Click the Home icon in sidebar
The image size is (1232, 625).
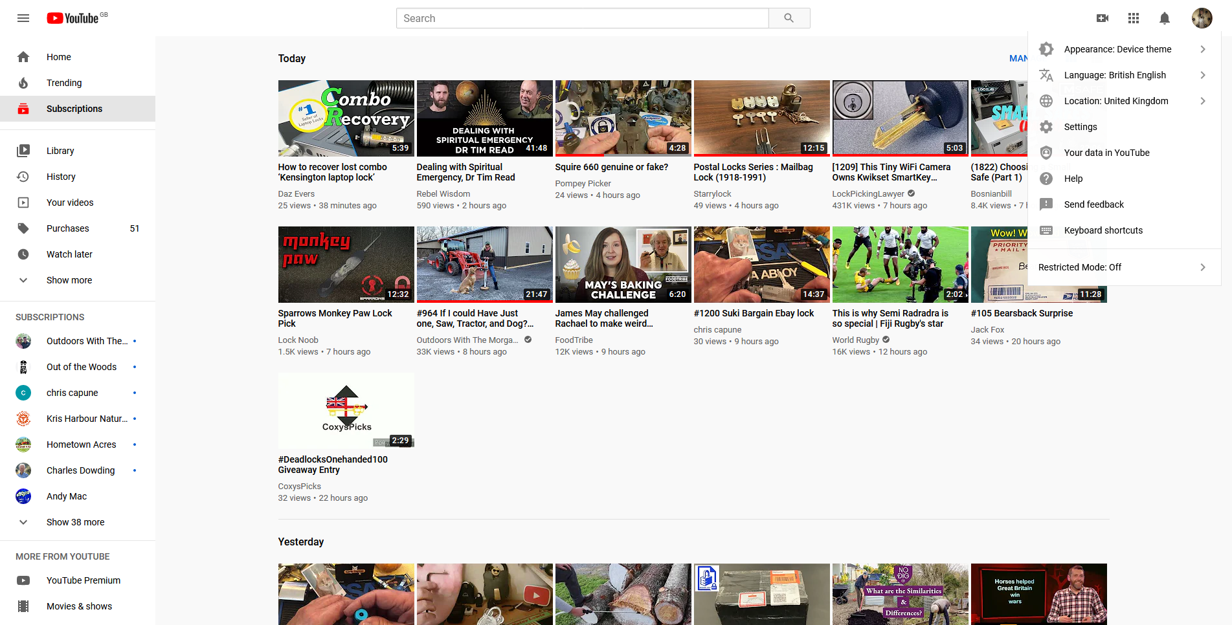coord(23,57)
